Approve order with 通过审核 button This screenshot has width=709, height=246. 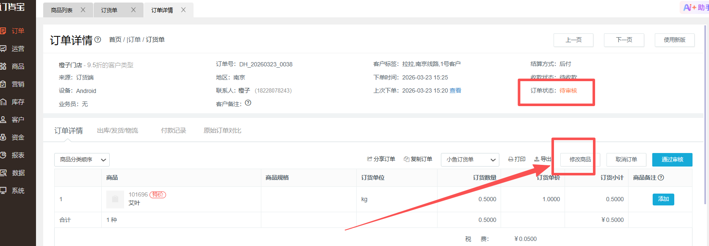672,159
